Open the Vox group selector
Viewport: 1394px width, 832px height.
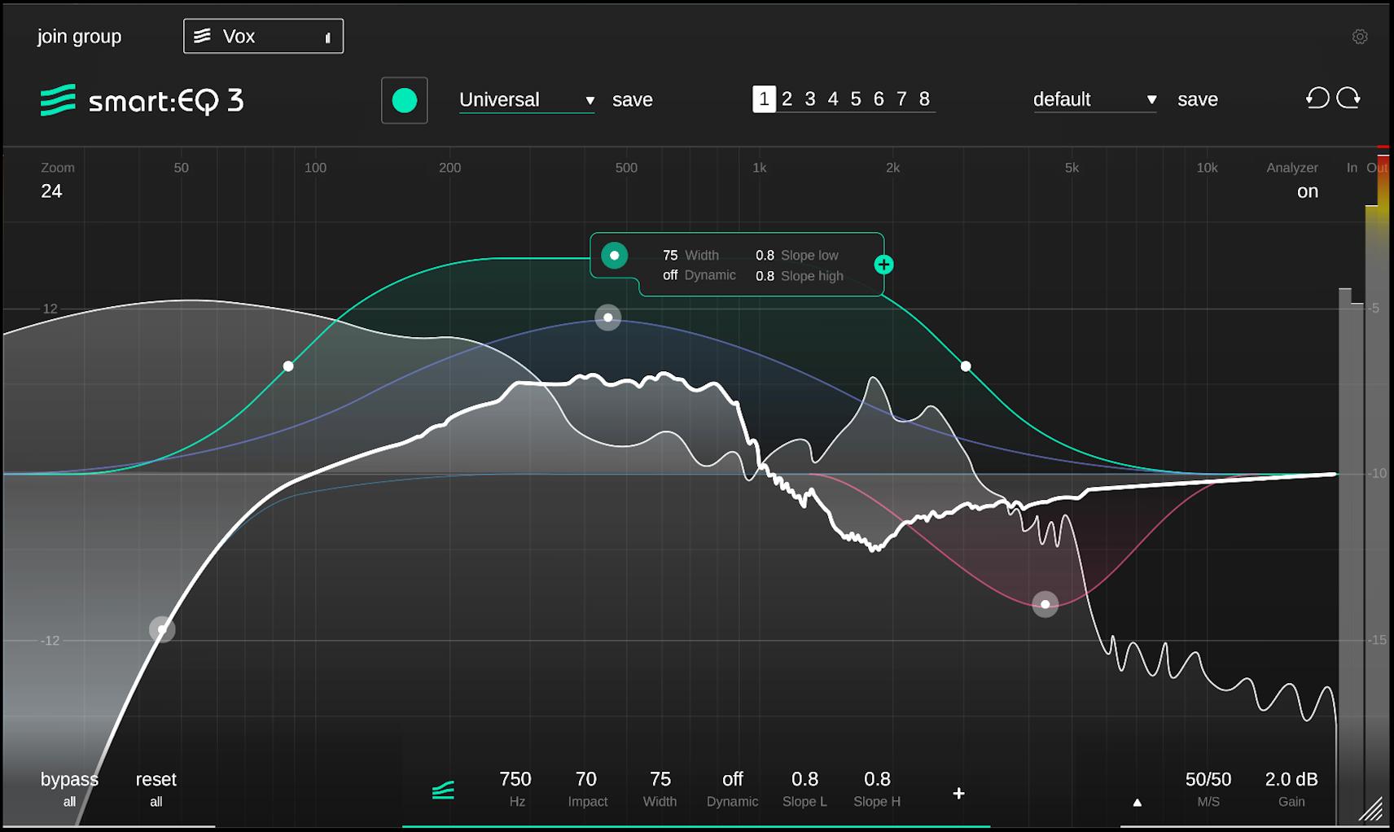263,37
